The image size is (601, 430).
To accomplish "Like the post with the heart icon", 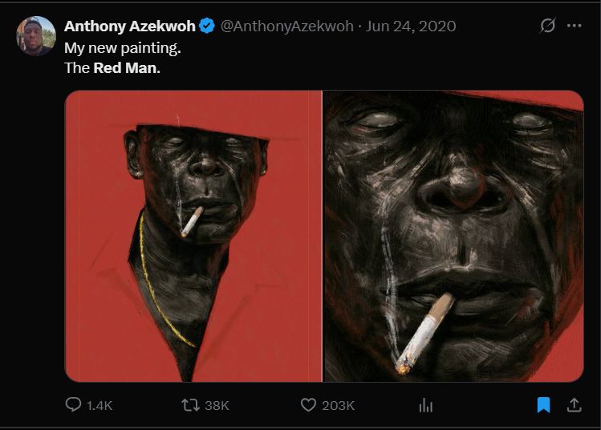I will click(308, 405).
